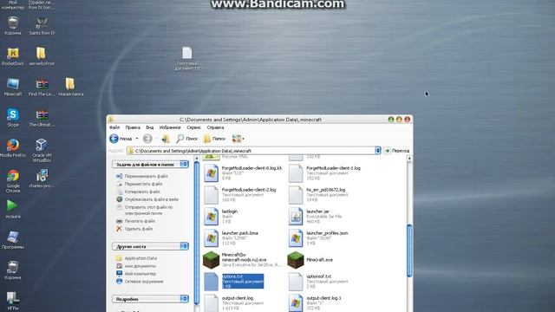
Task: Click the greyed Forward arrow toolbar icon
Action: tap(147, 139)
